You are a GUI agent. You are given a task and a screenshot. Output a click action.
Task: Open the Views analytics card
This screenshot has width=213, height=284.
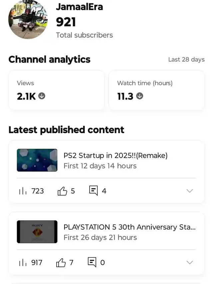56,90
